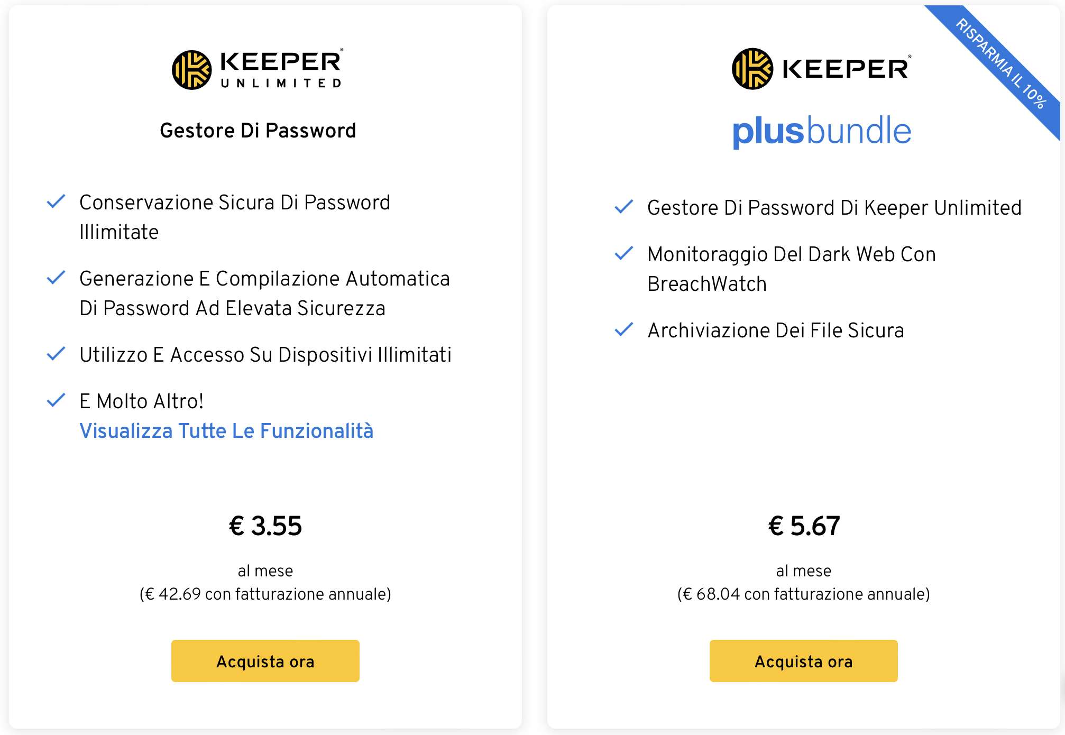Click checkmark beside Generazione E Compilazione Automatica

pos(56,278)
